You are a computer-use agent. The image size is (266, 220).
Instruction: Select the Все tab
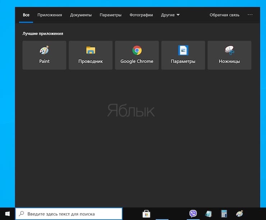pos(26,15)
